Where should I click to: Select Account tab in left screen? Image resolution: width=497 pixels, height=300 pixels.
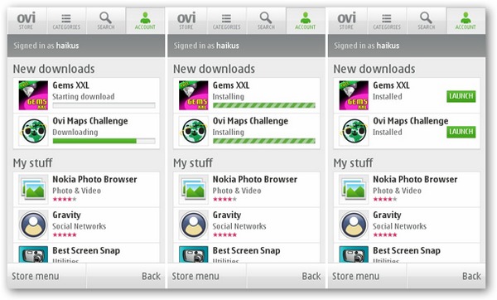(x=145, y=21)
